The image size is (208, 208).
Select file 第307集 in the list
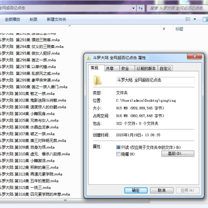pos(27,134)
